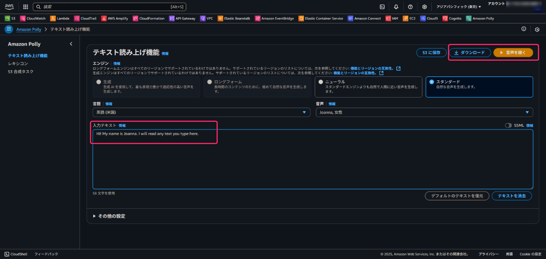546x259 pixels.
Task: Expand the その他の設定 section
Action: click(x=109, y=216)
